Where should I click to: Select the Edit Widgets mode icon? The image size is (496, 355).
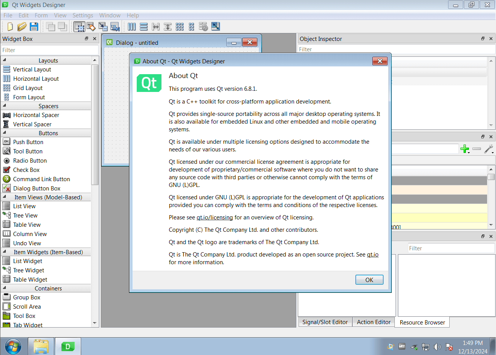(80, 27)
